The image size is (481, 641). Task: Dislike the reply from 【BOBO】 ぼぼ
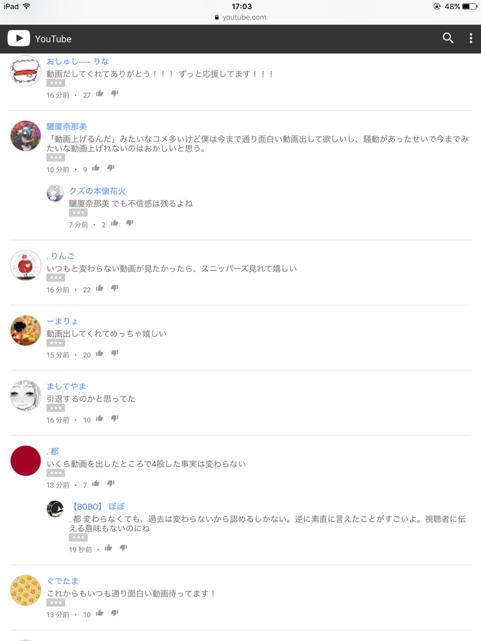point(123,548)
